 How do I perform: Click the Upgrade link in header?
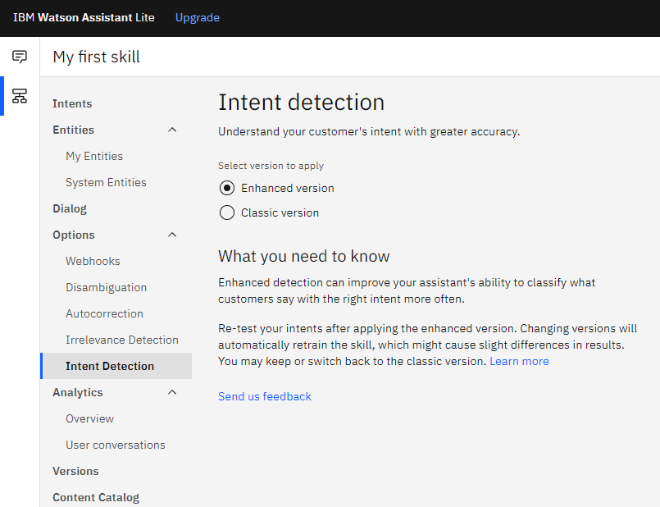click(x=198, y=17)
